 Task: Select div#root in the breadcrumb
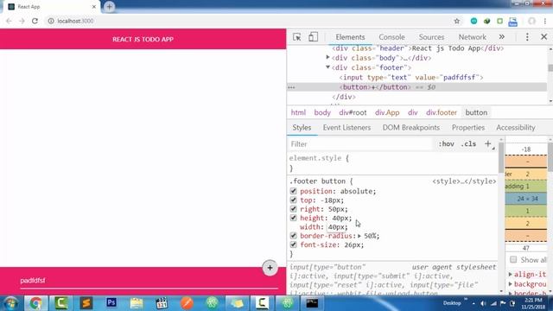[353, 112]
